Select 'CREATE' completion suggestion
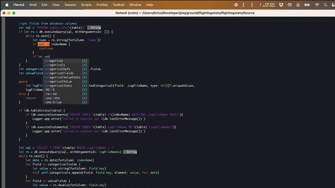 pos(66,90)
